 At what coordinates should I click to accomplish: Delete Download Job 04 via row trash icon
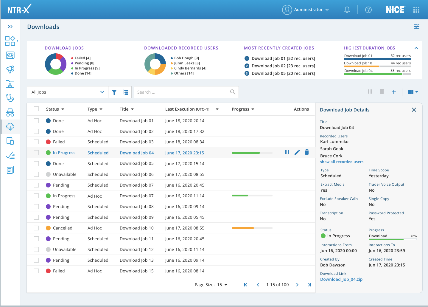(307, 152)
